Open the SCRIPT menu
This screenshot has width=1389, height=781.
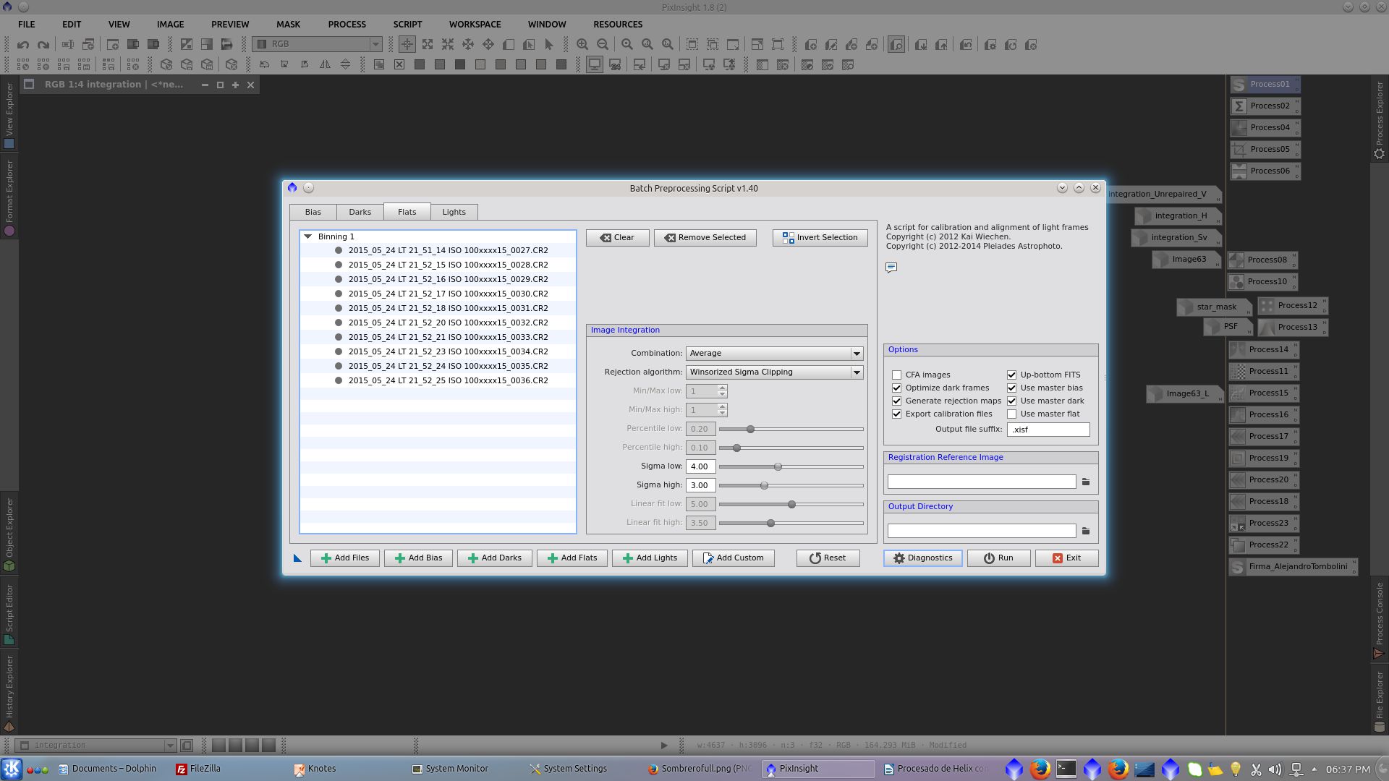[x=408, y=25]
